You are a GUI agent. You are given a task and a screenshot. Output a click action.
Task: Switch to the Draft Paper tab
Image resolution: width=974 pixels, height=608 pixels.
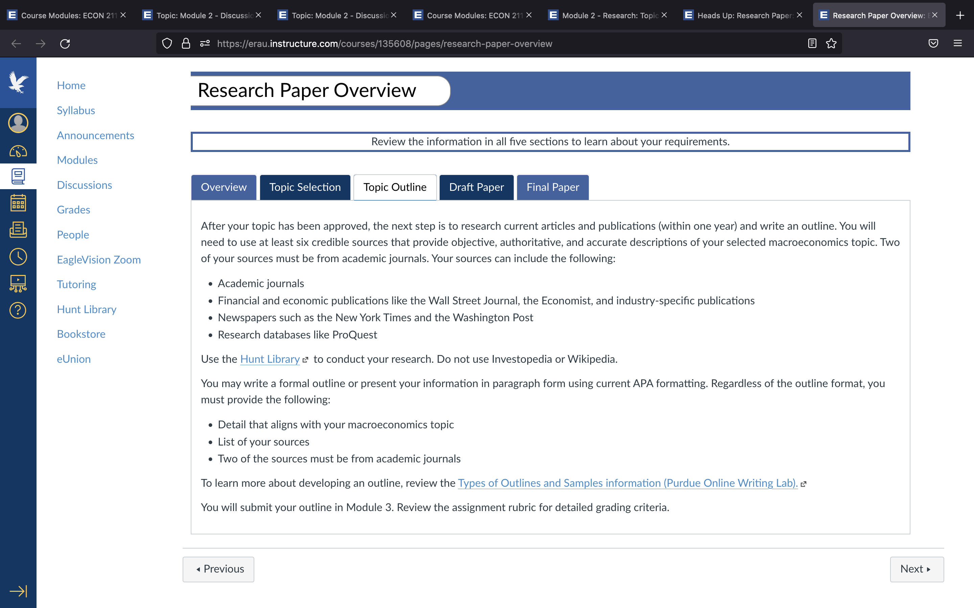click(x=477, y=187)
